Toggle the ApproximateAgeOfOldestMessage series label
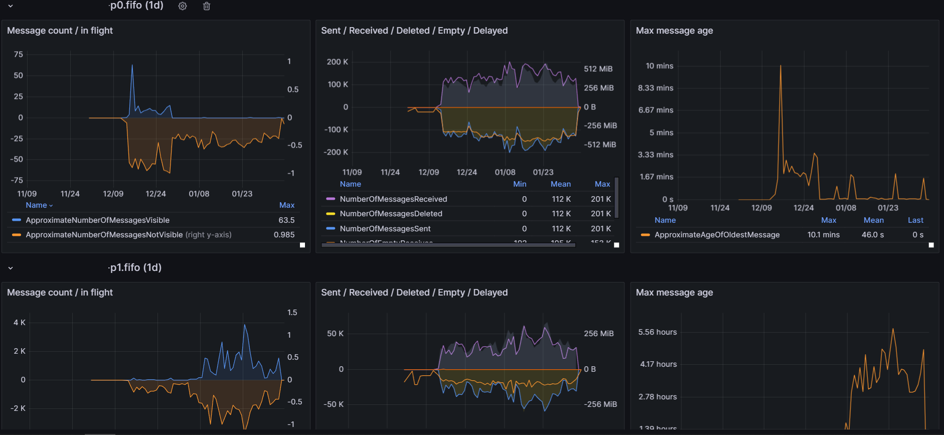This screenshot has height=435, width=944. pyautogui.click(x=717, y=235)
